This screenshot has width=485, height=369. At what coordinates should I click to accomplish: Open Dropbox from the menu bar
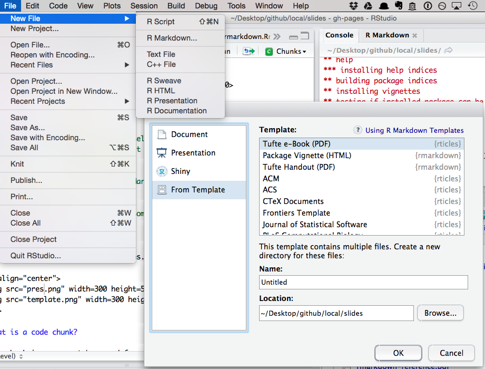[353, 6]
